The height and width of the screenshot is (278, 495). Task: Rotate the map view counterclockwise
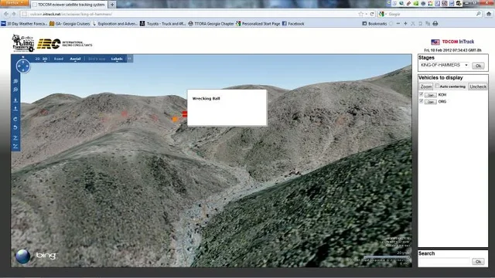click(x=15, y=127)
